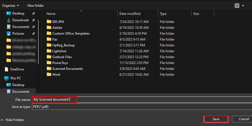Select the Outlook Files folder icon
The image size is (252, 126).
click(x=49, y=57)
